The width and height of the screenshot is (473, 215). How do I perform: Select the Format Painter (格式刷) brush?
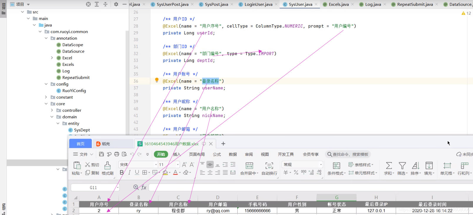pos(108,165)
